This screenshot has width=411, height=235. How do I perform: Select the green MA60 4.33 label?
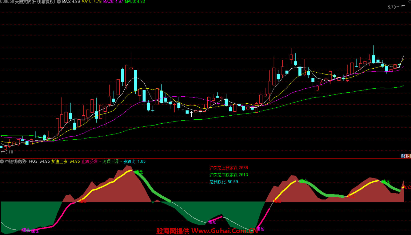[x=135, y=2]
